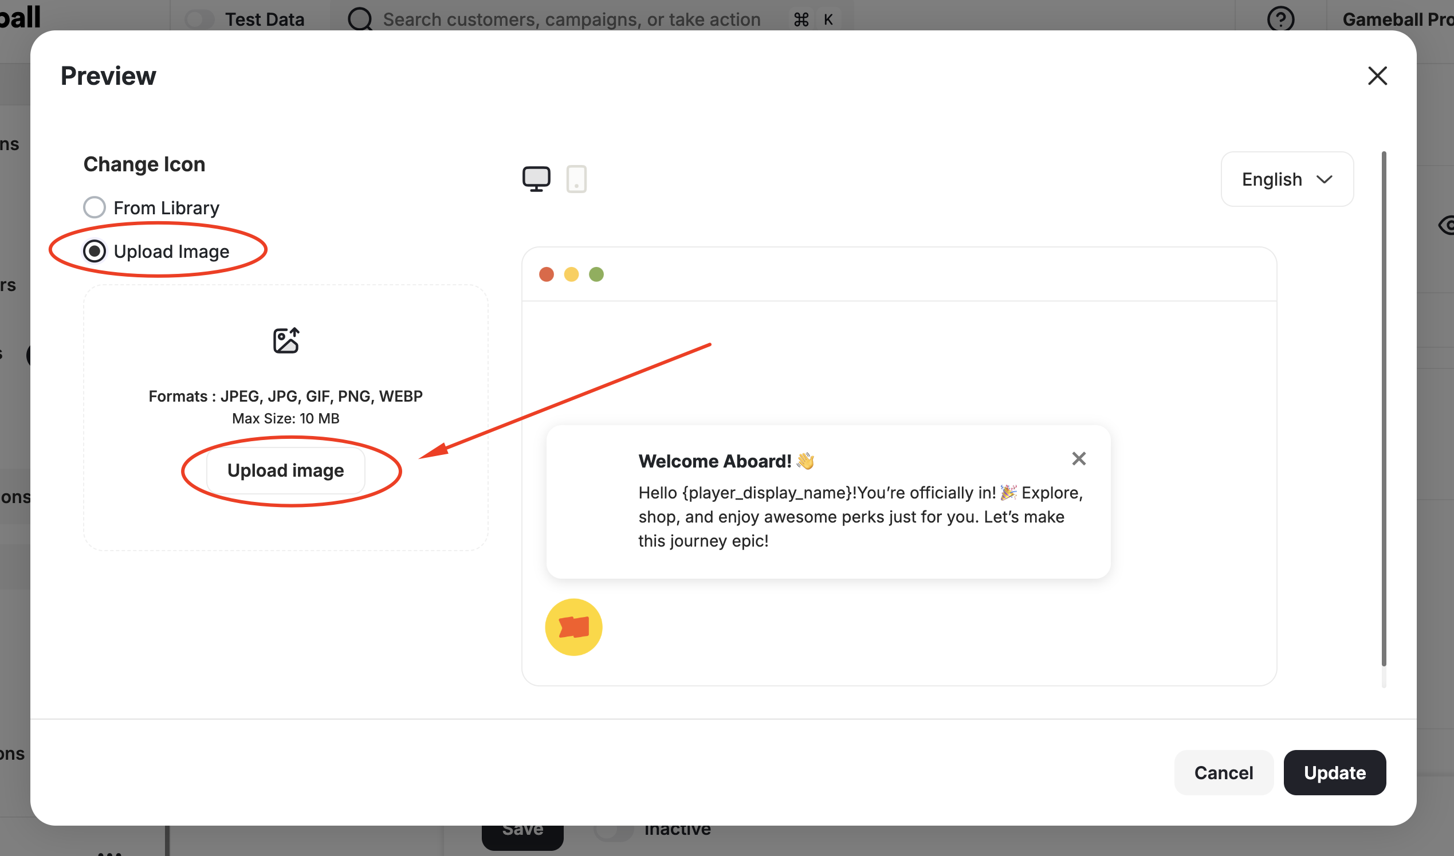The height and width of the screenshot is (856, 1454).
Task: Select the Upload Image radio option
Action: pyautogui.click(x=94, y=250)
